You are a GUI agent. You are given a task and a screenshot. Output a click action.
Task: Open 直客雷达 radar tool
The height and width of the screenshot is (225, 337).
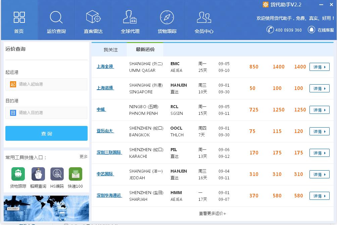[93, 17]
